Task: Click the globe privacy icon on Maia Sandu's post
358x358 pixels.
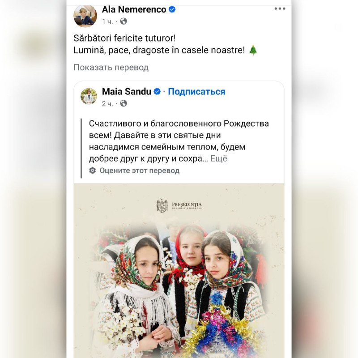Action: click(x=124, y=103)
